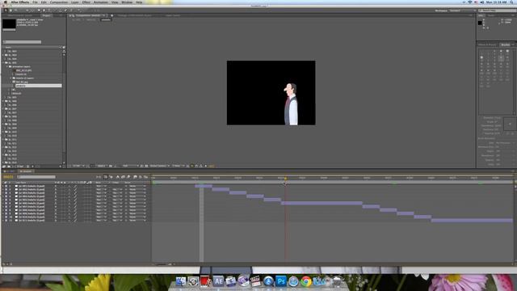
Task: Open Brainstorm from the timeline icon
Action: pyautogui.click(x=135, y=177)
